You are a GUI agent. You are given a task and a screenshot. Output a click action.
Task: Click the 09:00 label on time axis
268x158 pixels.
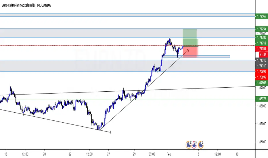pyautogui.click(x=152, y=154)
